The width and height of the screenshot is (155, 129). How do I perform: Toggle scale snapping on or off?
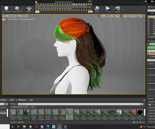pos(130,16)
